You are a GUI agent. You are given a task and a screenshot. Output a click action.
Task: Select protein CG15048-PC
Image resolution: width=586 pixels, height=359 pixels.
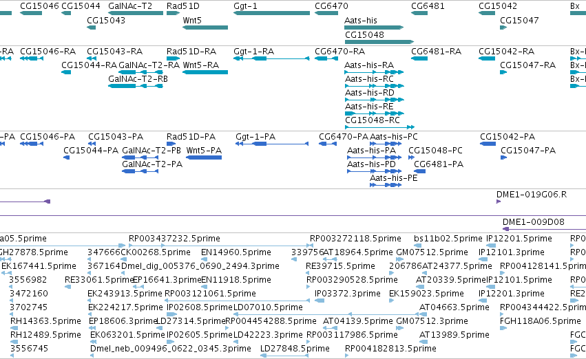(x=435, y=151)
